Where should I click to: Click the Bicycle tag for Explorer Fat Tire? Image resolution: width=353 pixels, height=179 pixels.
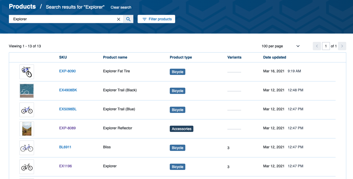(x=178, y=72)
